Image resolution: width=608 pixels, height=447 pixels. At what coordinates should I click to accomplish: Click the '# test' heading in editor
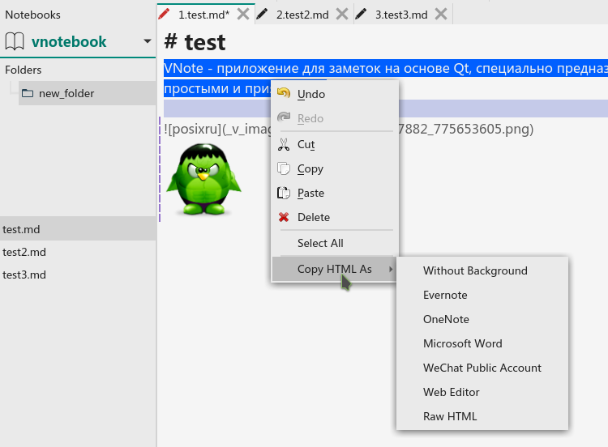click(195, 42)
